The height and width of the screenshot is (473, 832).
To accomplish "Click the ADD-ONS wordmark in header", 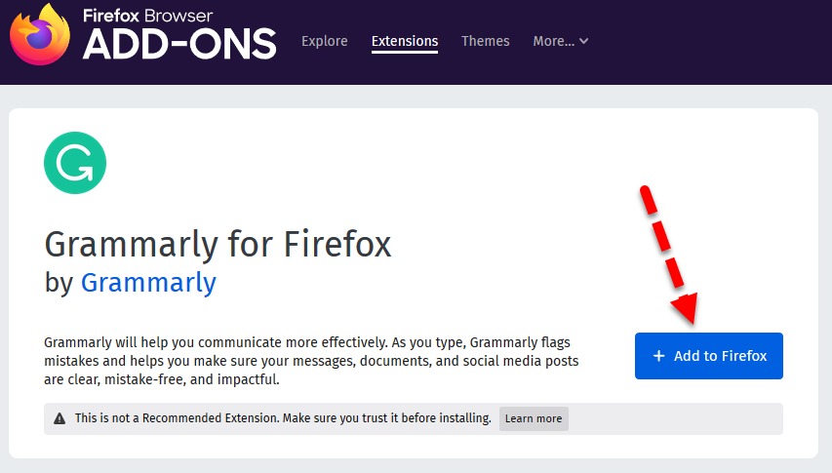I will (179, 43).
